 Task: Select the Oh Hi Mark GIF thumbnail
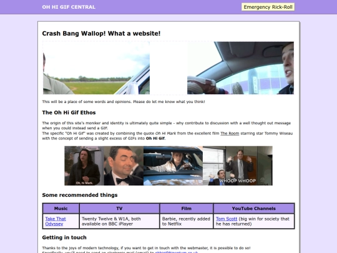84,166
